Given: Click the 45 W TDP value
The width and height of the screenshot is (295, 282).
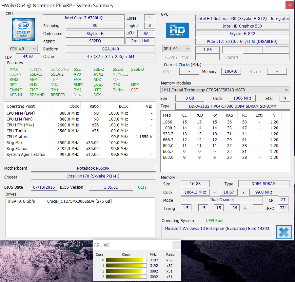Looking at the screenshot, I should (x=28, y=57).
